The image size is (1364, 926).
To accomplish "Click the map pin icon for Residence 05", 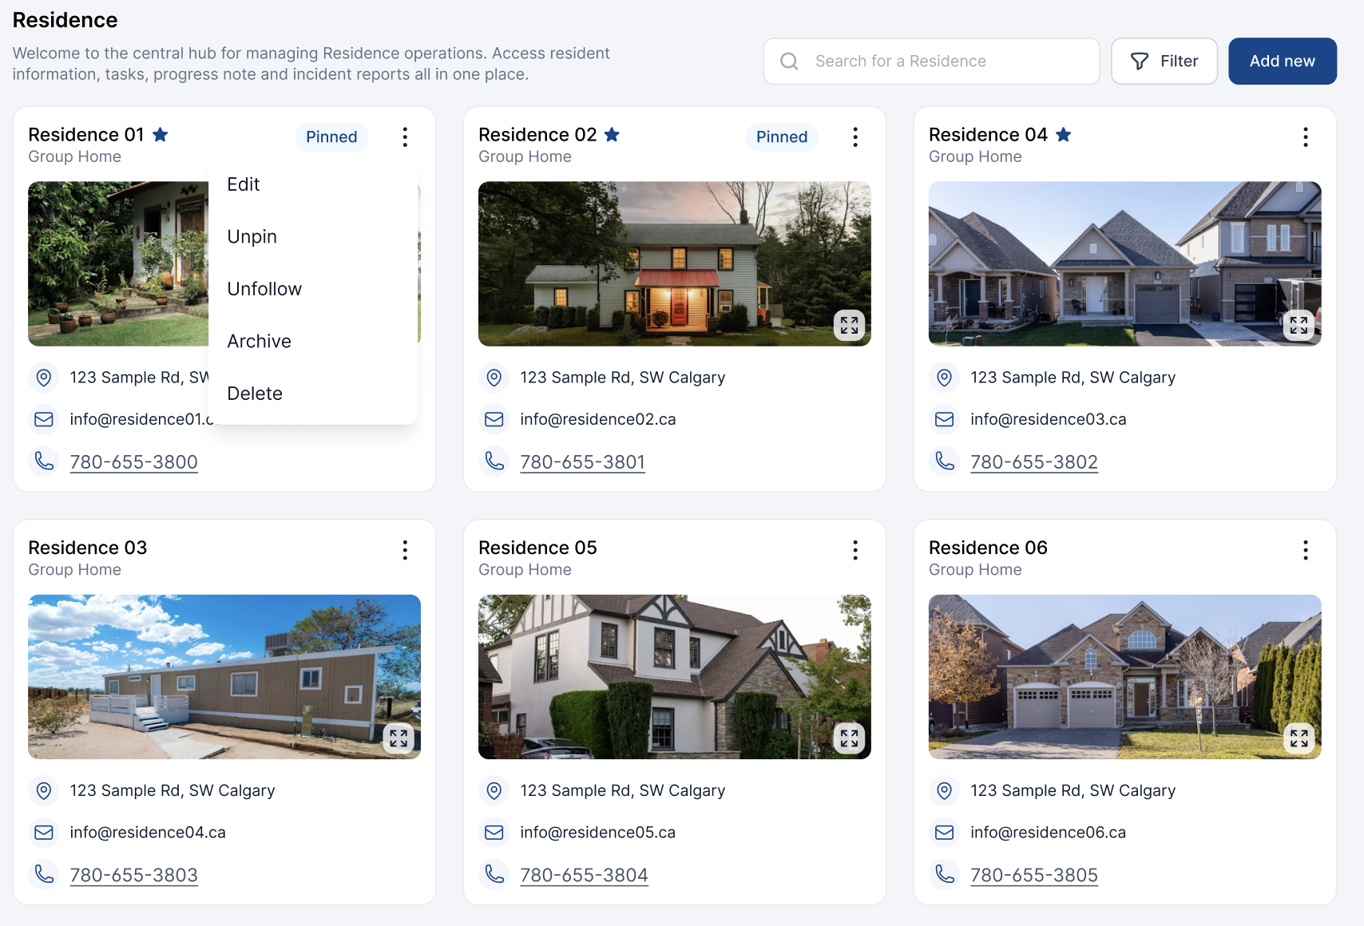I will 494,790.
